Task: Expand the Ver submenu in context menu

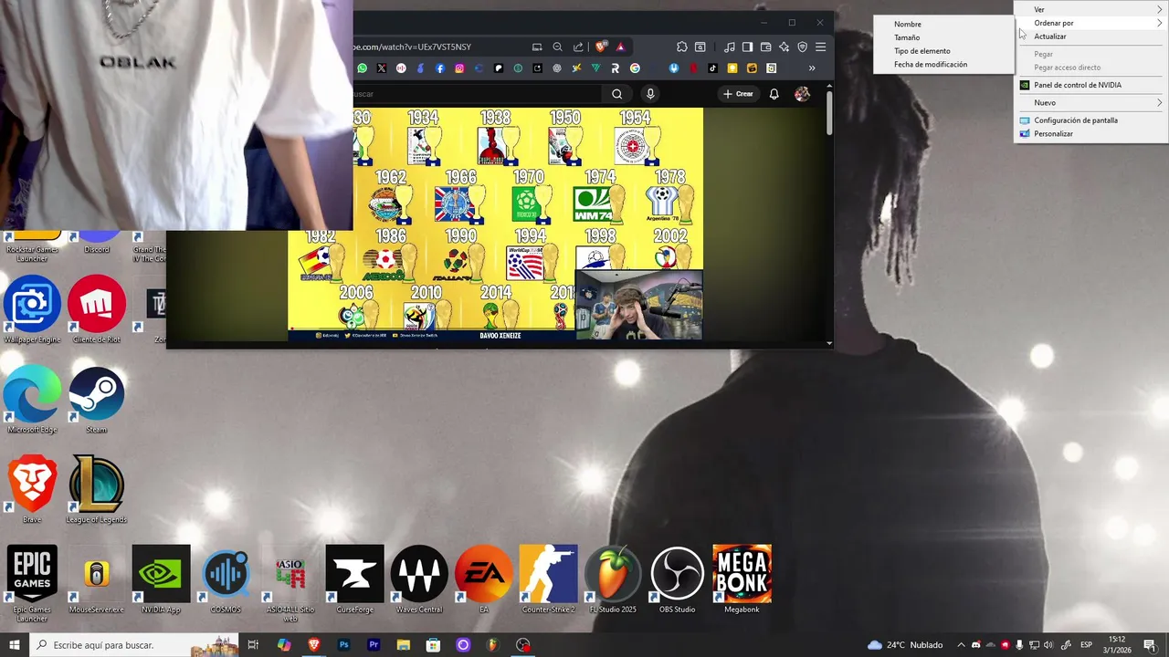Action: click(1091, 9)
